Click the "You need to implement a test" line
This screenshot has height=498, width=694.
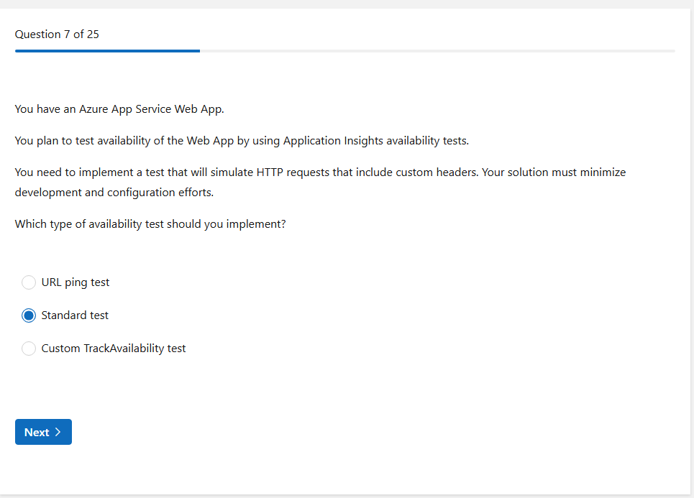pyautogui.click(x=320, y=172)
